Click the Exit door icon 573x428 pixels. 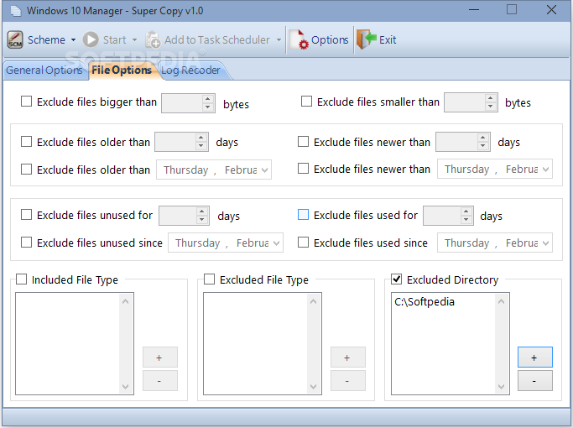click(x=367, y=39)
